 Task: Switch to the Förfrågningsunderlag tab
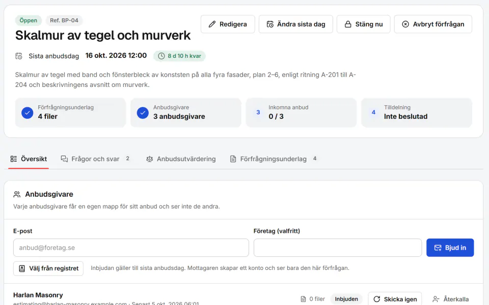tap(273, 159)
